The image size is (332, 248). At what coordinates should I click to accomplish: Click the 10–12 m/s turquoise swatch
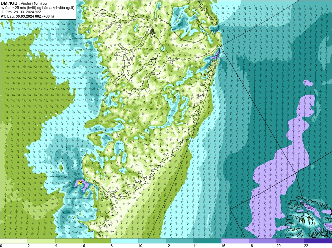(152, 241)
